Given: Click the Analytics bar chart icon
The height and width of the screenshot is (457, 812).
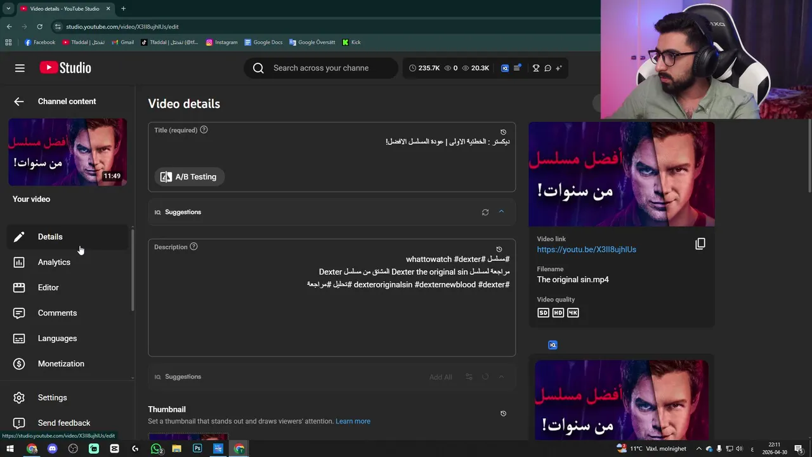Looking at the screenshot, I should pos(19,262).
